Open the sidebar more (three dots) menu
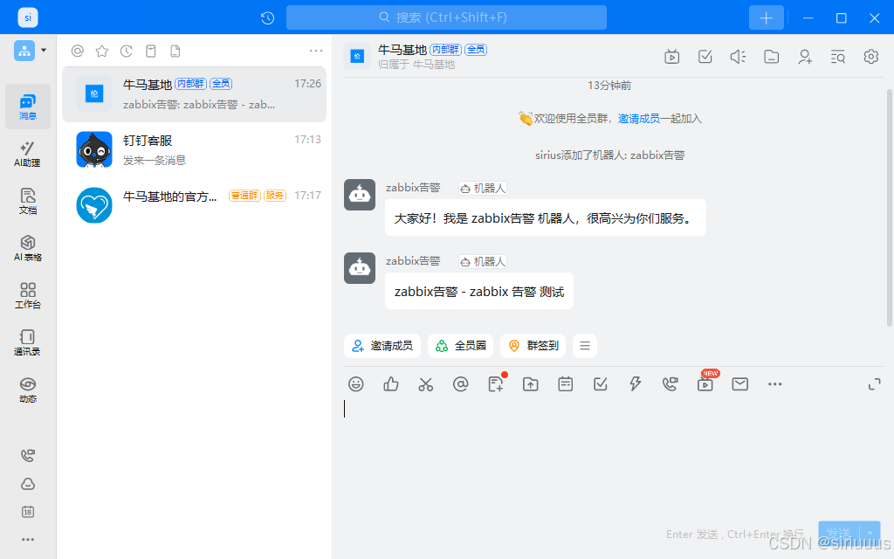 tap(28, 539)
